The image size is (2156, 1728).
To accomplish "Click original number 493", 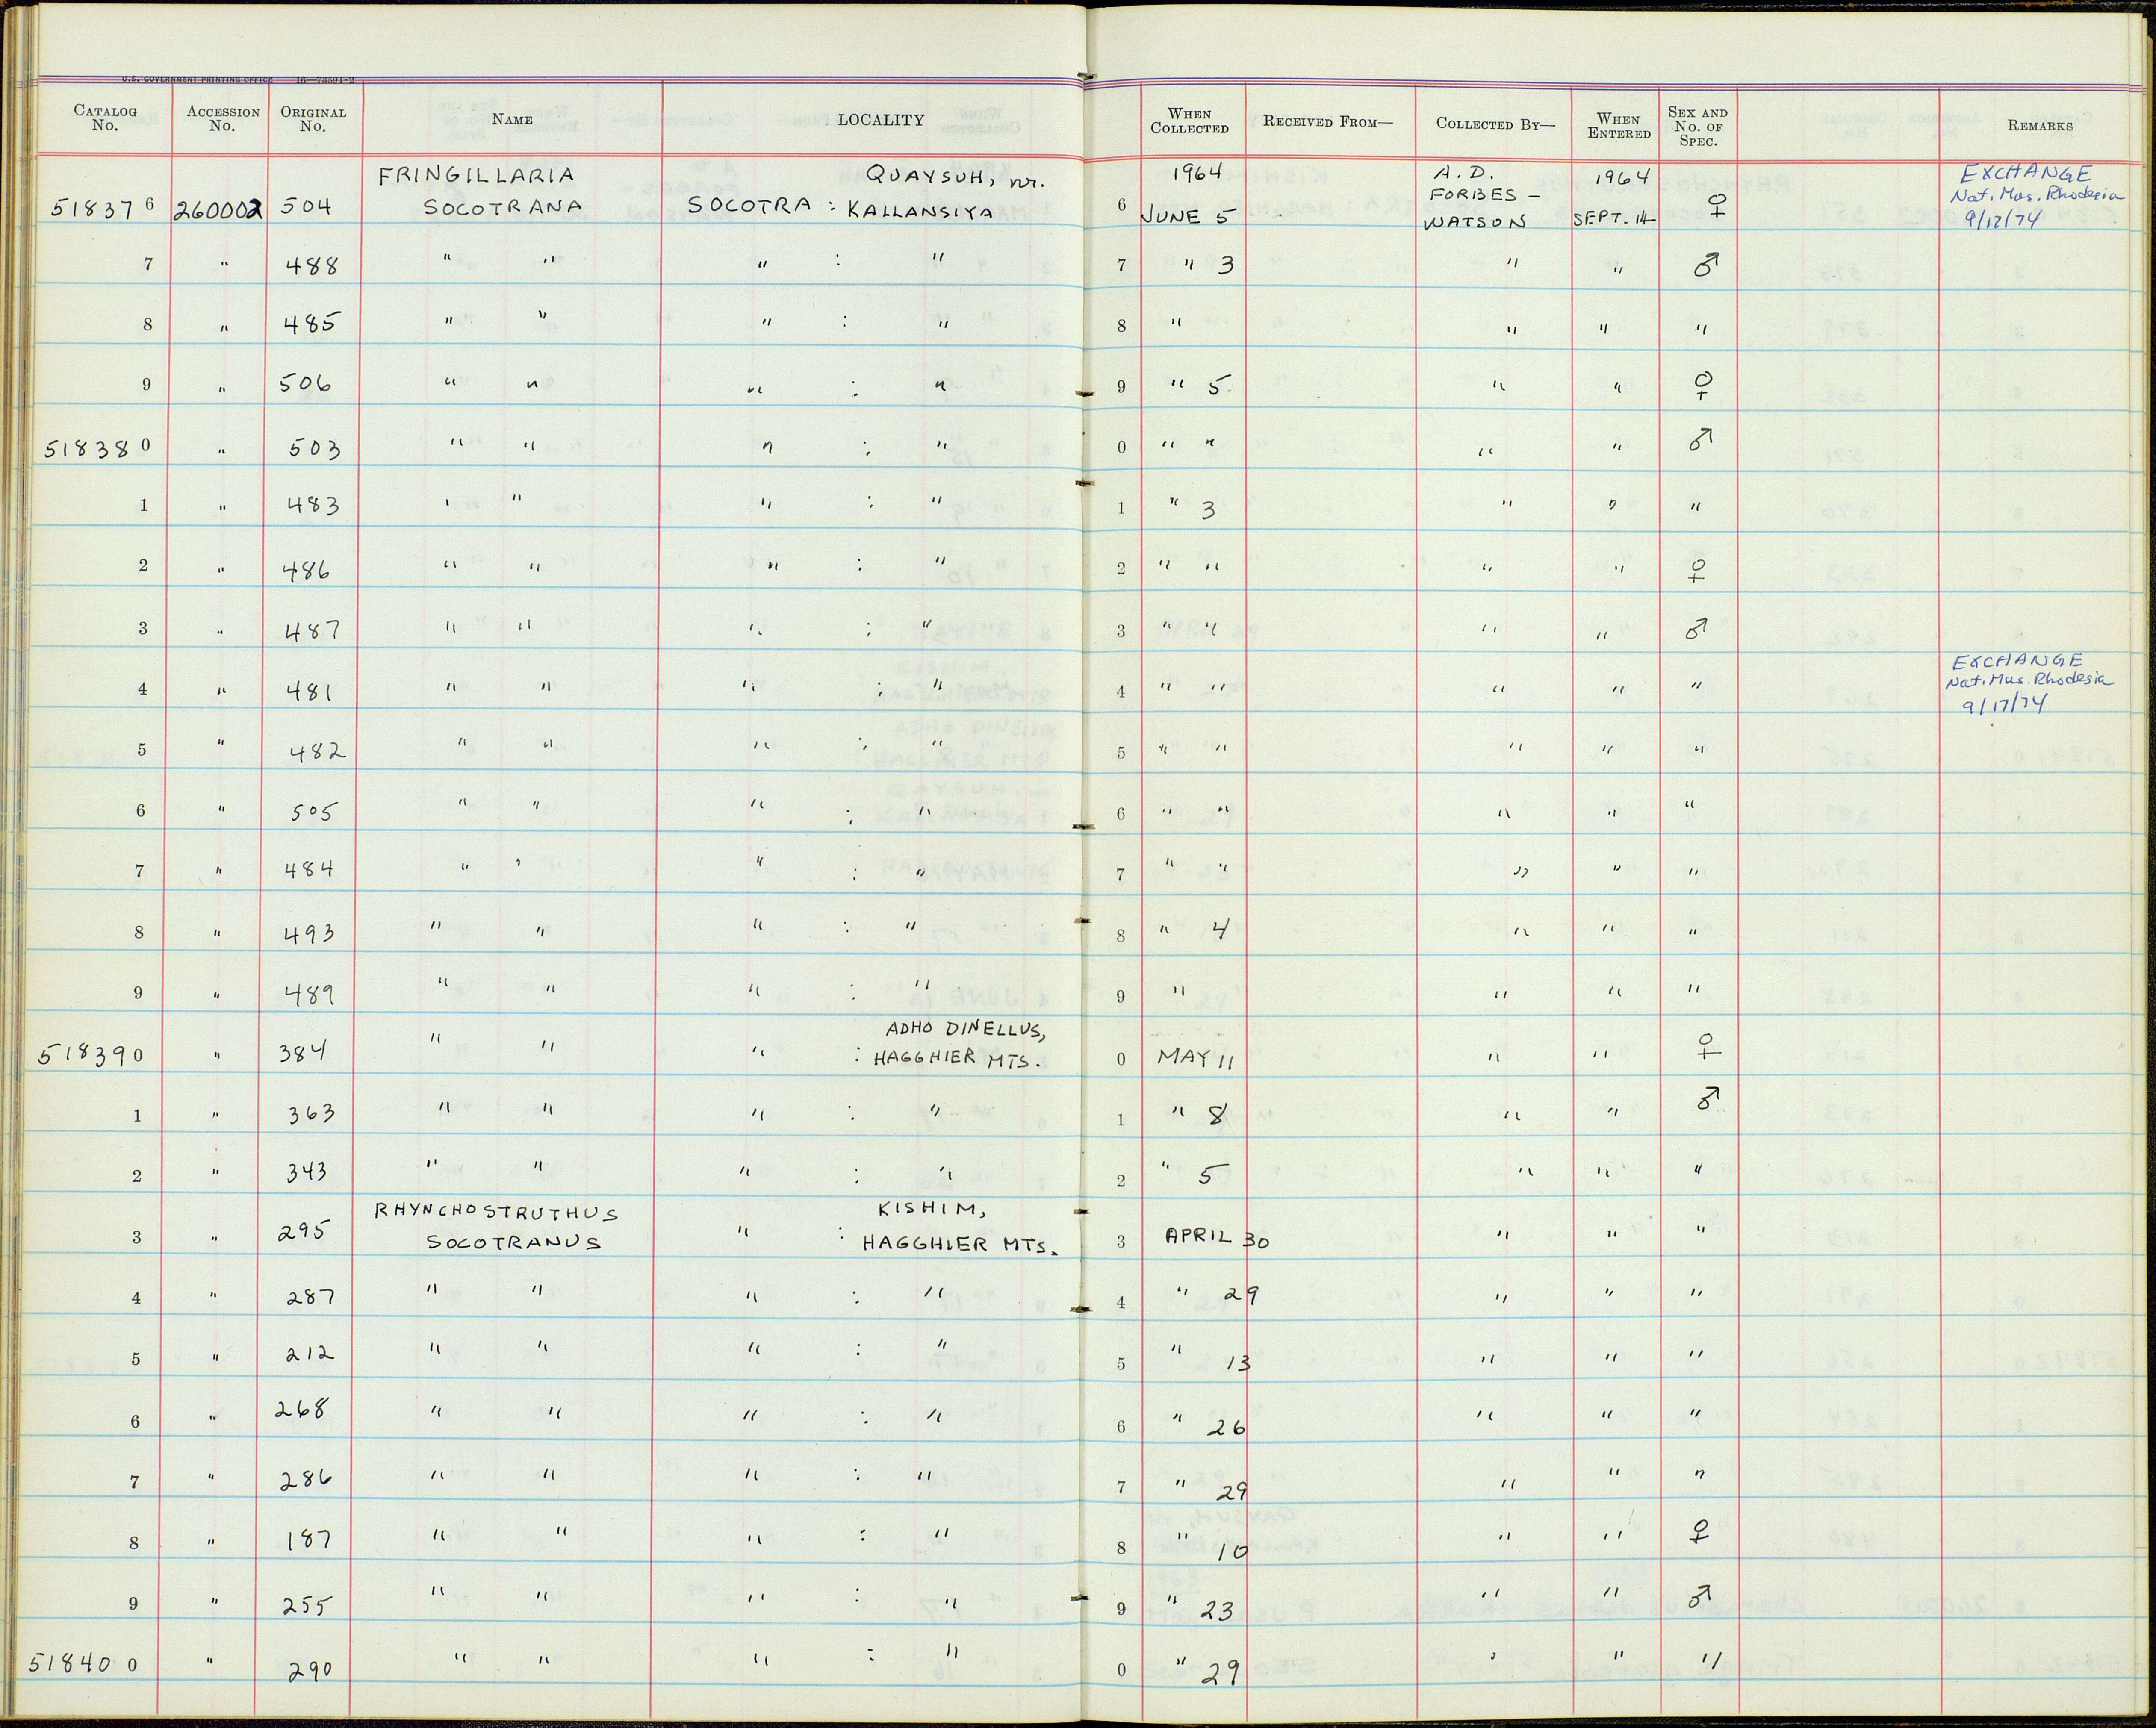I will pos(309,933).
